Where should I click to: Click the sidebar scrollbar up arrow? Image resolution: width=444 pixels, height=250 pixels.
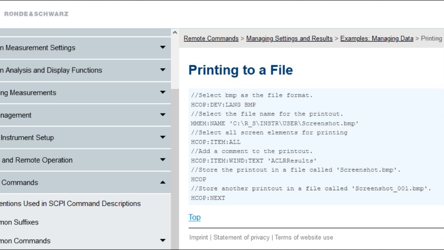175,33
